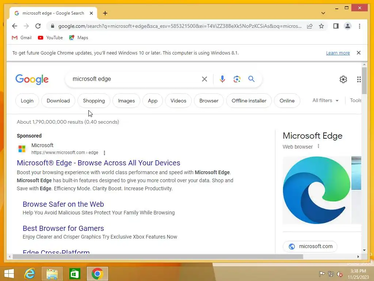Click the forward navigation arrow
The width and height of the screenshot is (374, 281).
click(x=26, y=26)
